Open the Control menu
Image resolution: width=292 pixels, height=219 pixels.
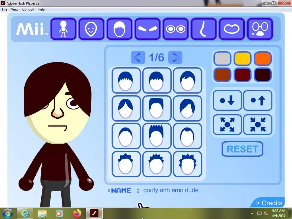(x=28, y=9)
